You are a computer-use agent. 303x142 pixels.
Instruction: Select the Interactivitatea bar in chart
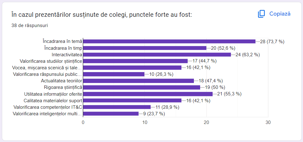157,54
